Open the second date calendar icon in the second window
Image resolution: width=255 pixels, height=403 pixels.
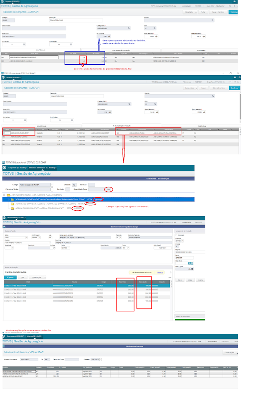point(72,120)
